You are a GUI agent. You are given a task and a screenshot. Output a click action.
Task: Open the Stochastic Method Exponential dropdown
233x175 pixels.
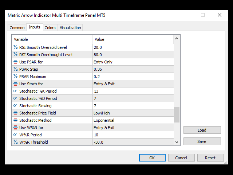pyautogui.click(x=133, y=120)
